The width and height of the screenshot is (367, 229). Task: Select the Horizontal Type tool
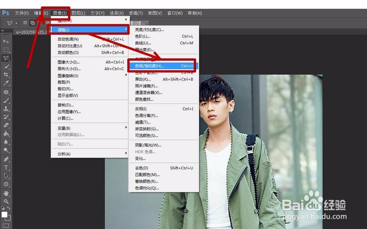[6, 168]
